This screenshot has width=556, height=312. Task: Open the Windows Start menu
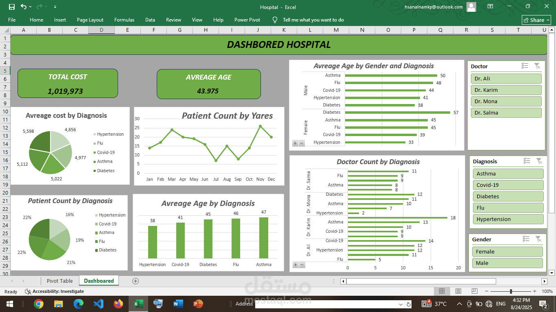click(9, 303)
